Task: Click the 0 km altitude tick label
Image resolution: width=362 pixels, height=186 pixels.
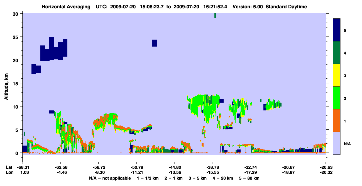Action: pos(17,153)
